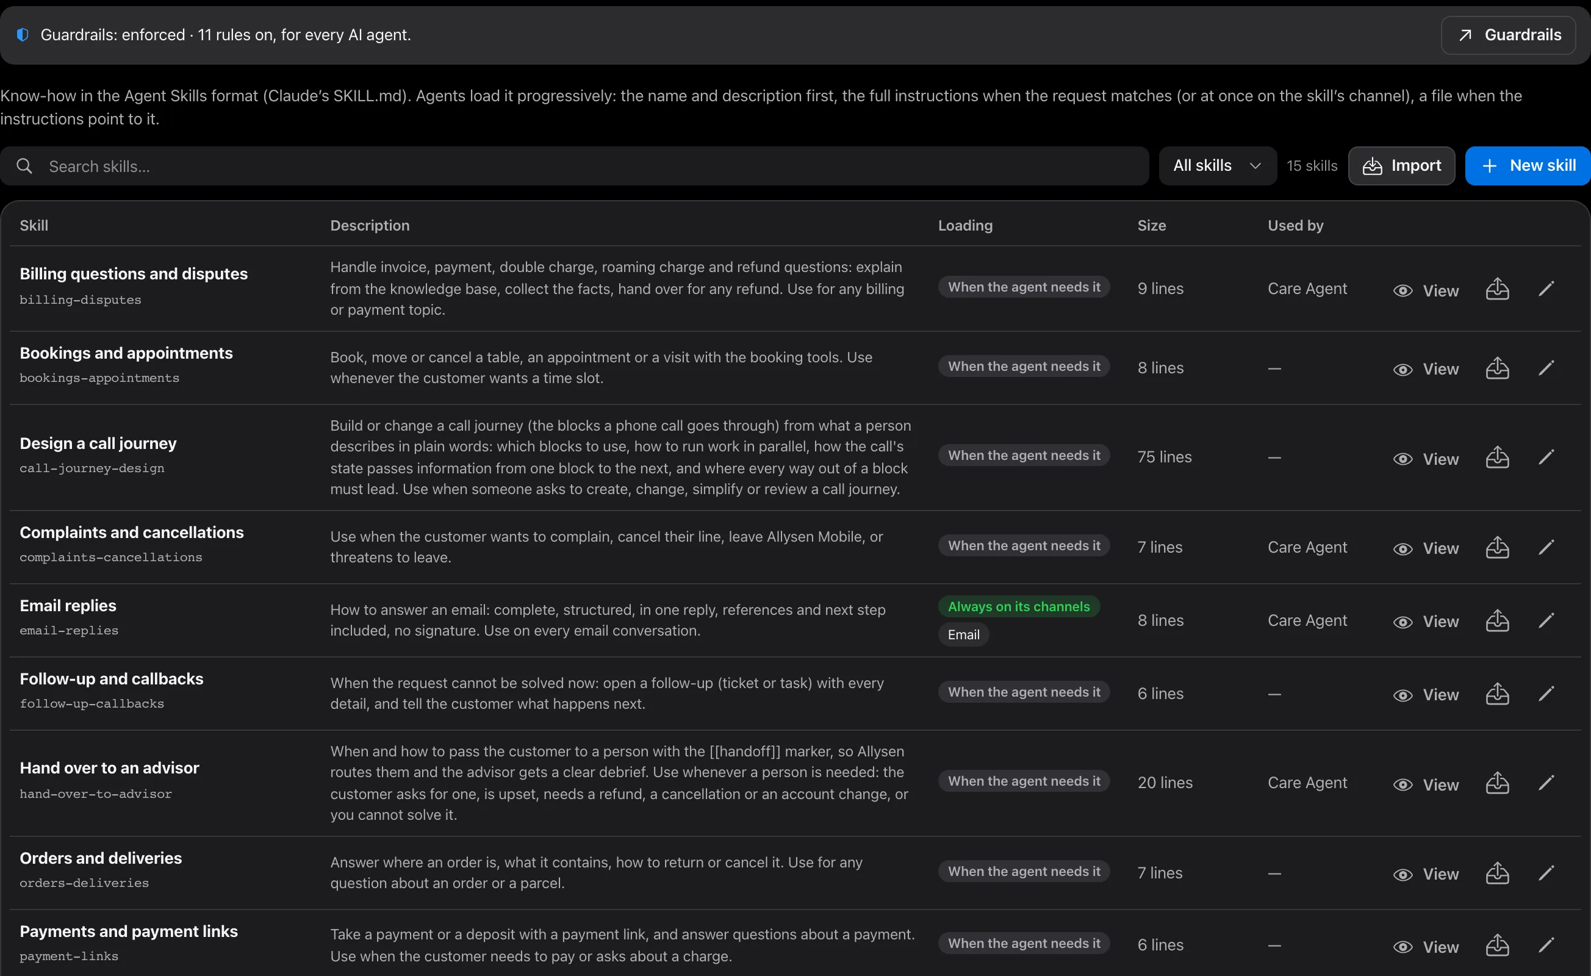Image resolution: width=1591 pixels, height=976 pixels.
Task: View the Payments and payment links skill
Action: pos(1426,946)
